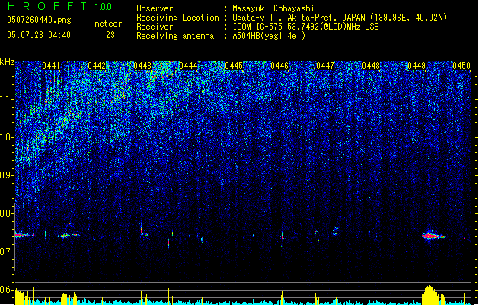This screenshot has height=305, width=479.
Task: Select the filename 0507260440.png
Action: (x=39, y=20)
